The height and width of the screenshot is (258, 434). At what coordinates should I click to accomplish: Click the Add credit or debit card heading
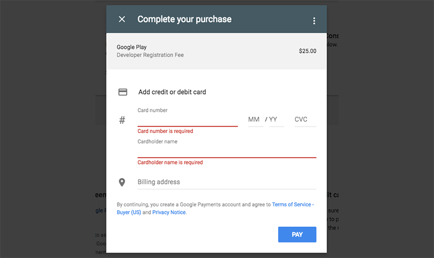pos(172,92)
